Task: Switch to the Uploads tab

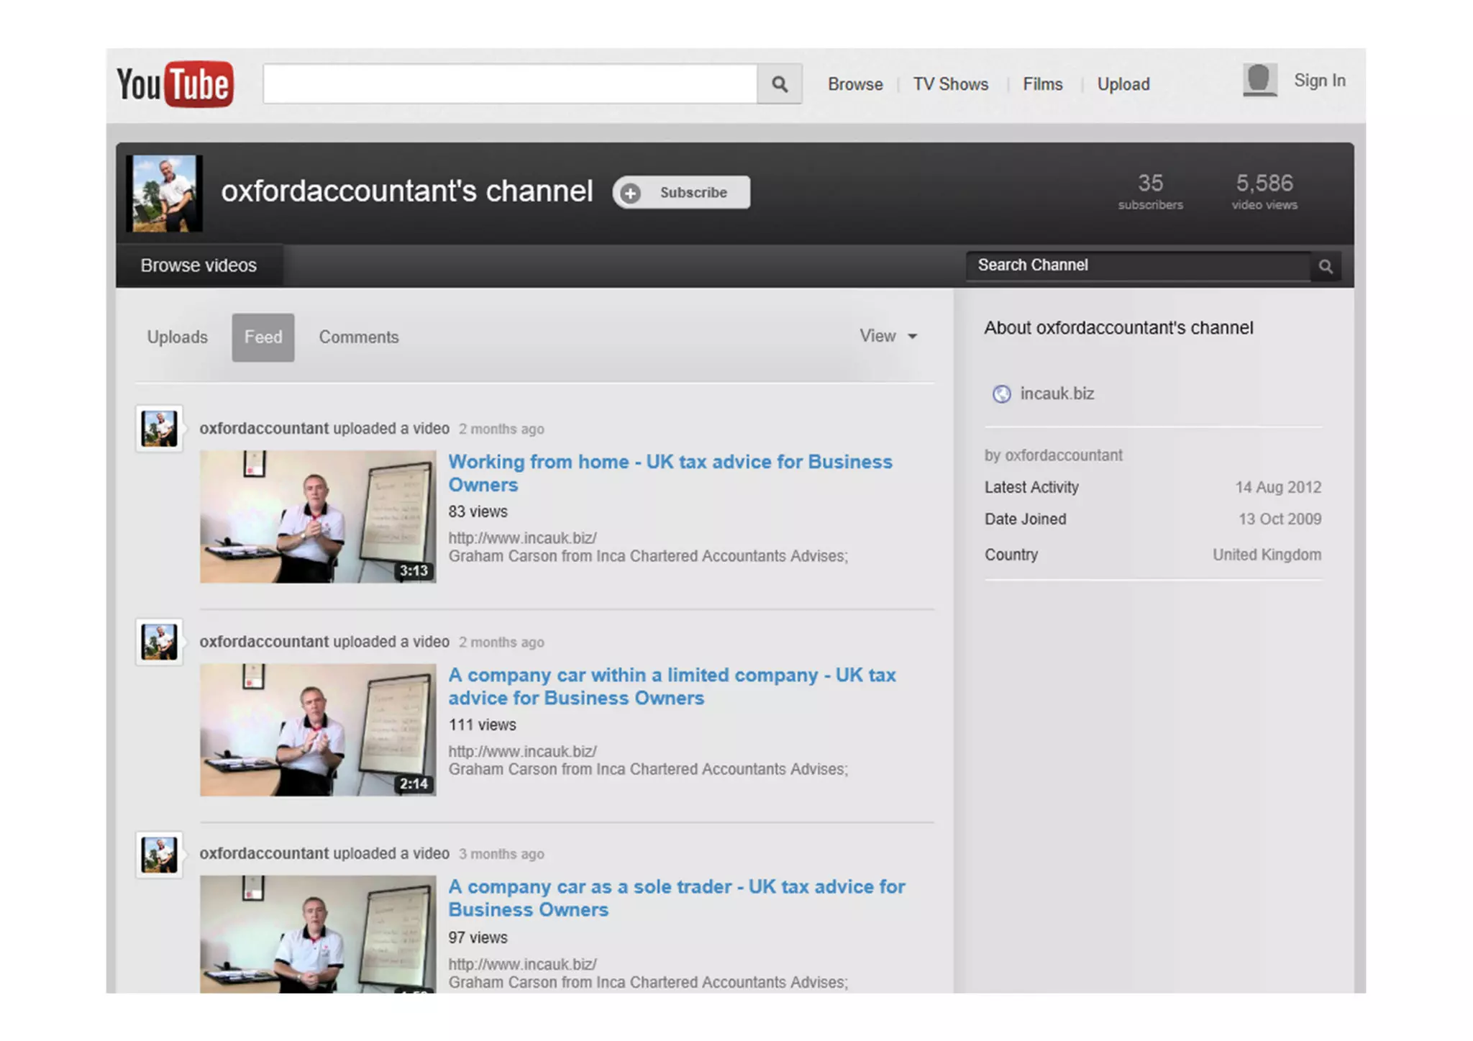Action: tap(177, 337)
